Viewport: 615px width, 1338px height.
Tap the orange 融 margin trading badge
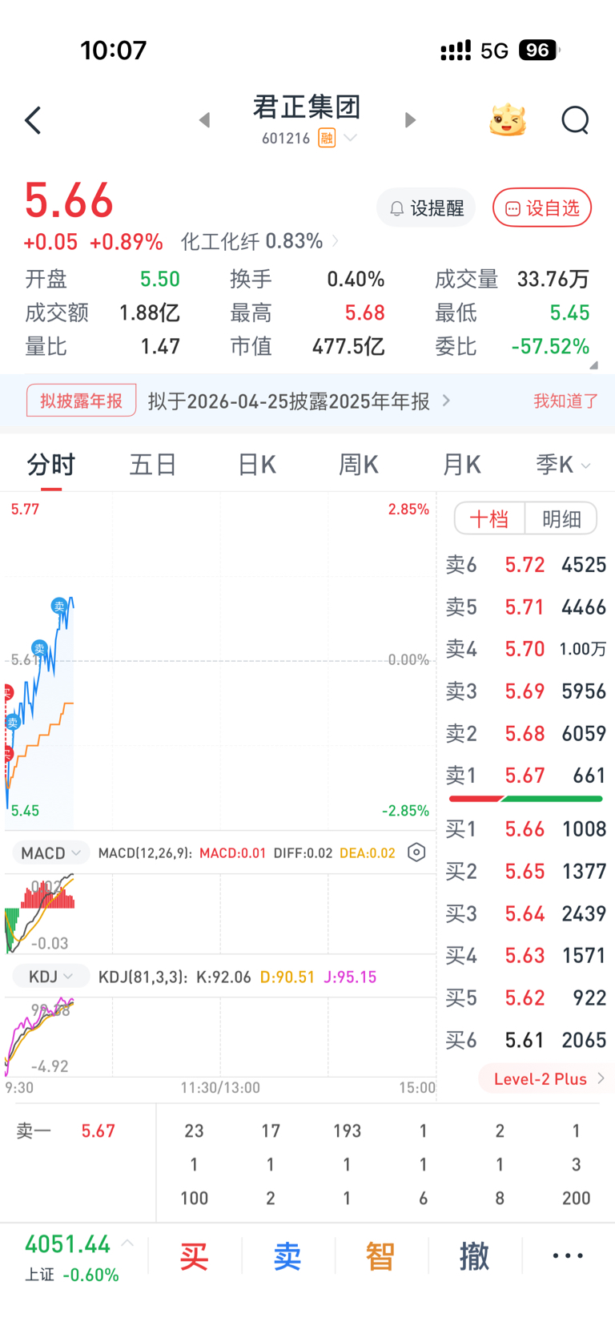(327, 139)
